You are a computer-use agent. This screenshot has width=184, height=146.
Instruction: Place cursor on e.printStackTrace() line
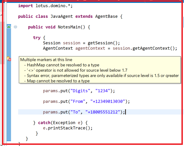pos(68,128)
